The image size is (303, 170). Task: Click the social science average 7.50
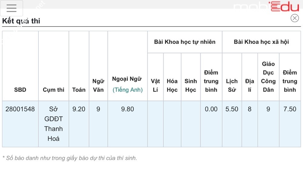pyautogui.click(x=290, y=109)
